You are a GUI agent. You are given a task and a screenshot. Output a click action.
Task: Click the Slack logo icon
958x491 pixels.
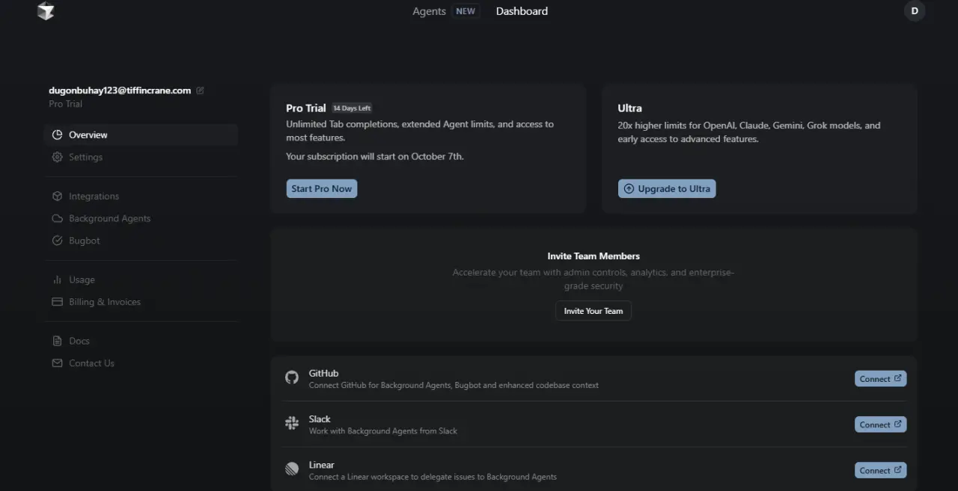pyautogui.click(x=292, y=424)
